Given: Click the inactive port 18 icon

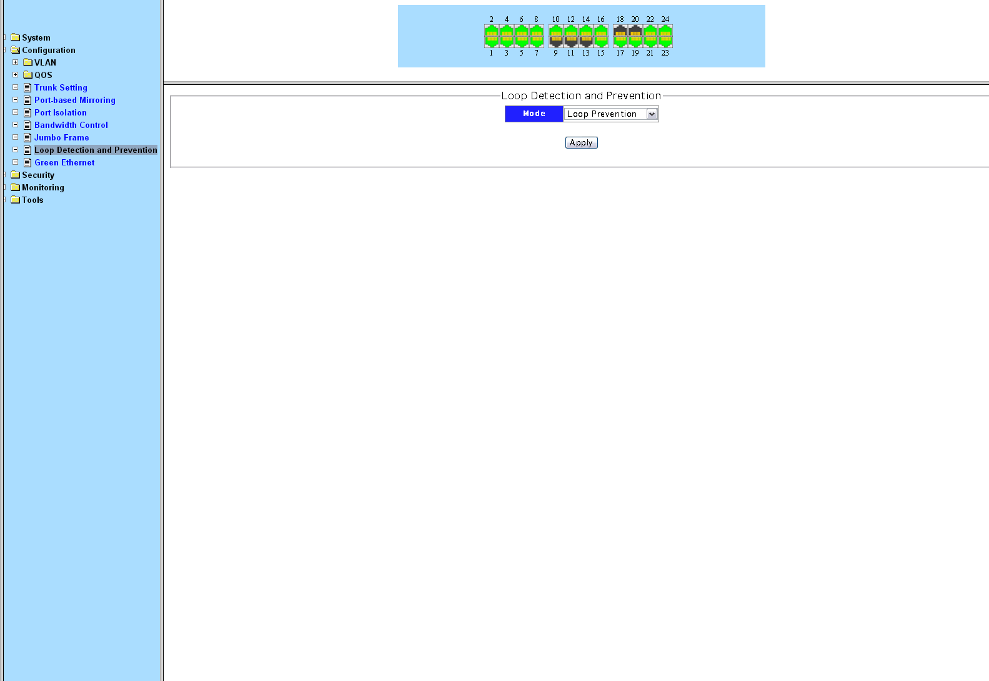Looking at the screenshot, I should click(620, 32).
